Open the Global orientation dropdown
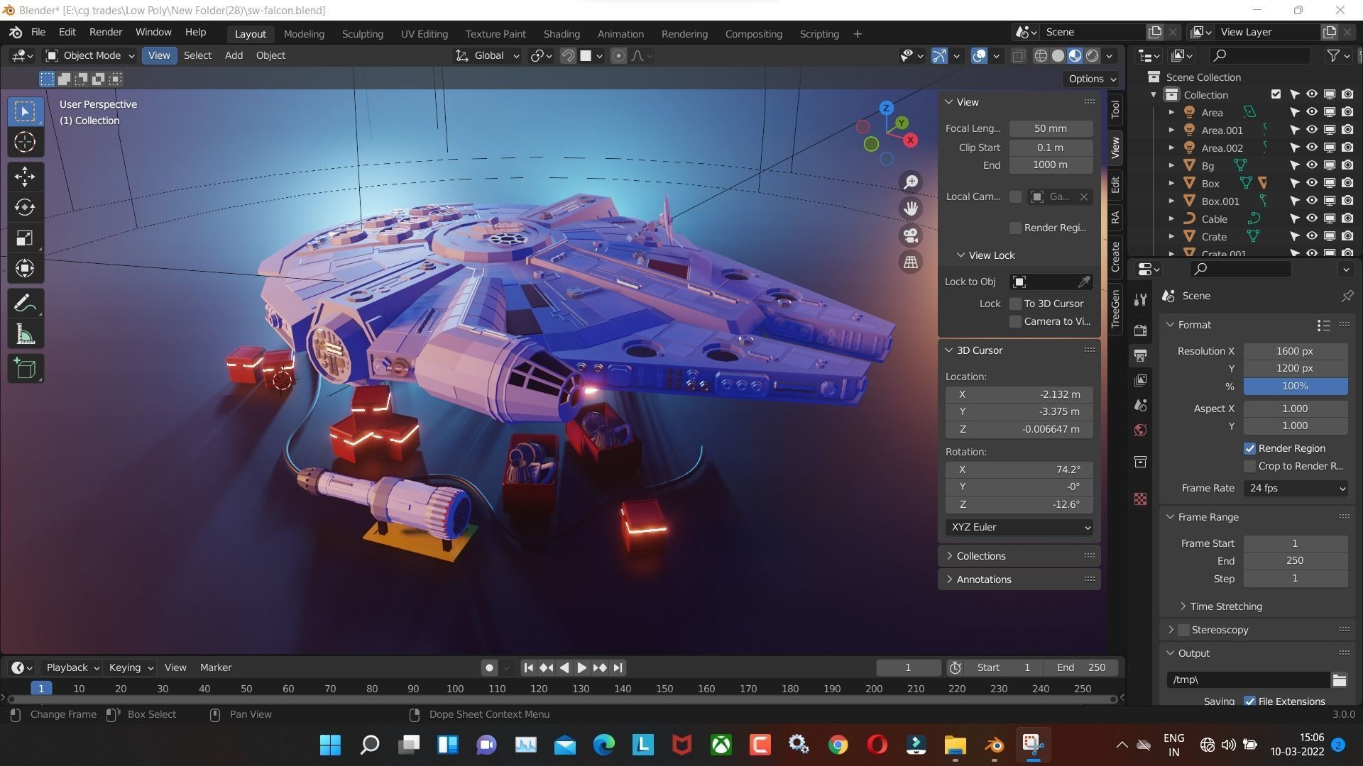The width and height of the screenshot is (1363, 766). click(x=488, y=55)
